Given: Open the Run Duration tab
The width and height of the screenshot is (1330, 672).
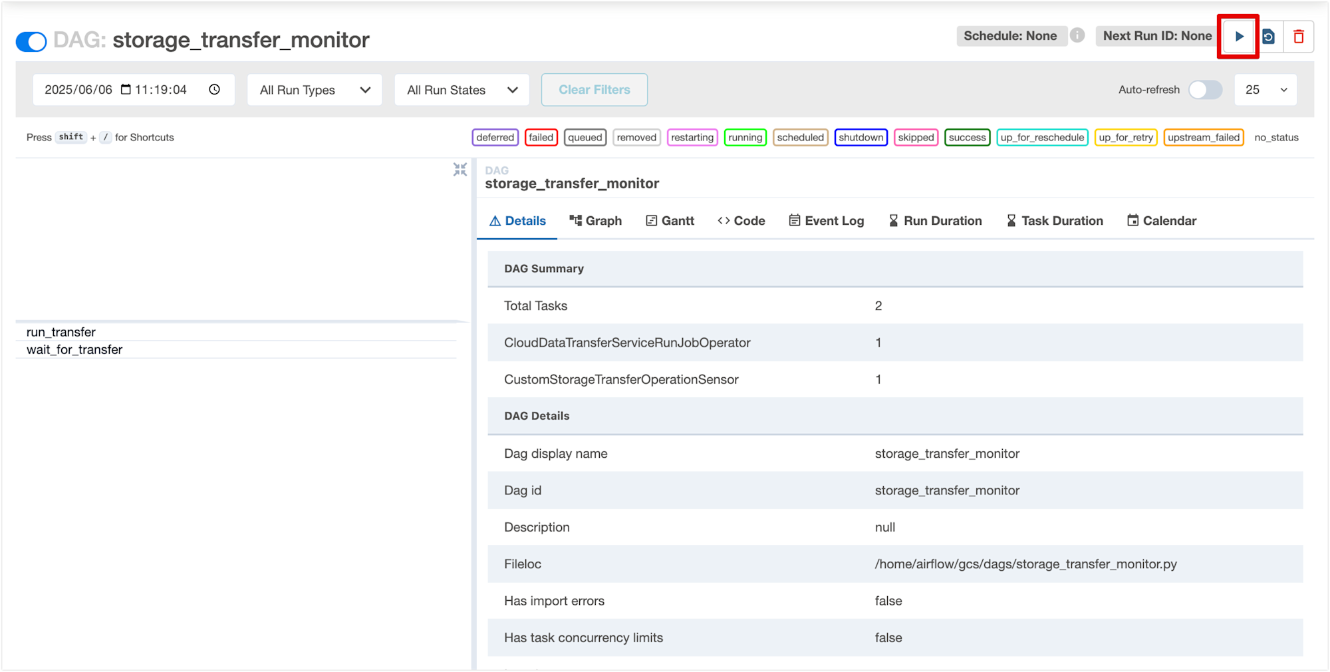Looking at the screenshot, I should point(935,221).
